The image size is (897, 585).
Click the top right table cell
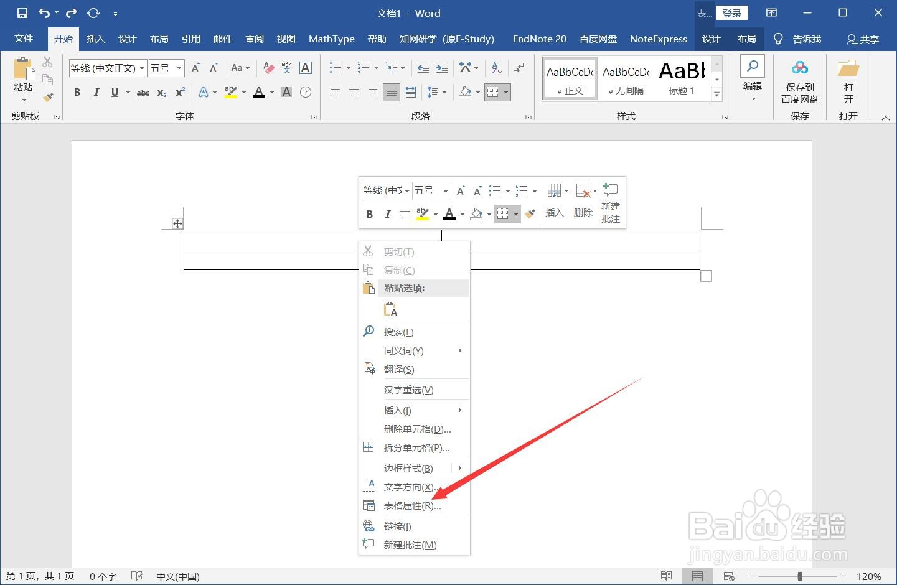[x=571, y=240]
